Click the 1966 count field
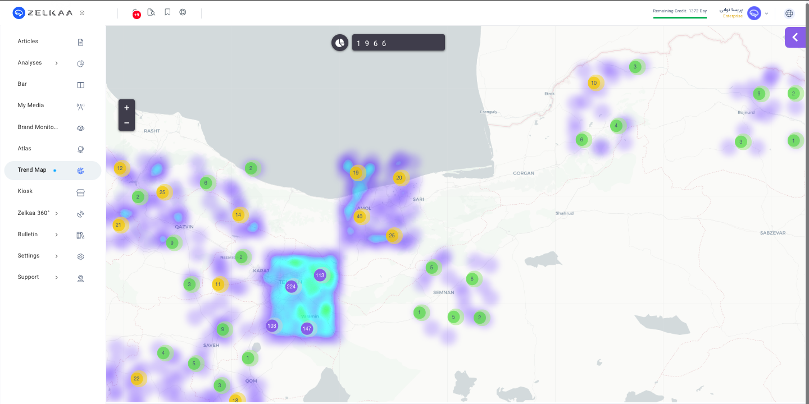 398,43
